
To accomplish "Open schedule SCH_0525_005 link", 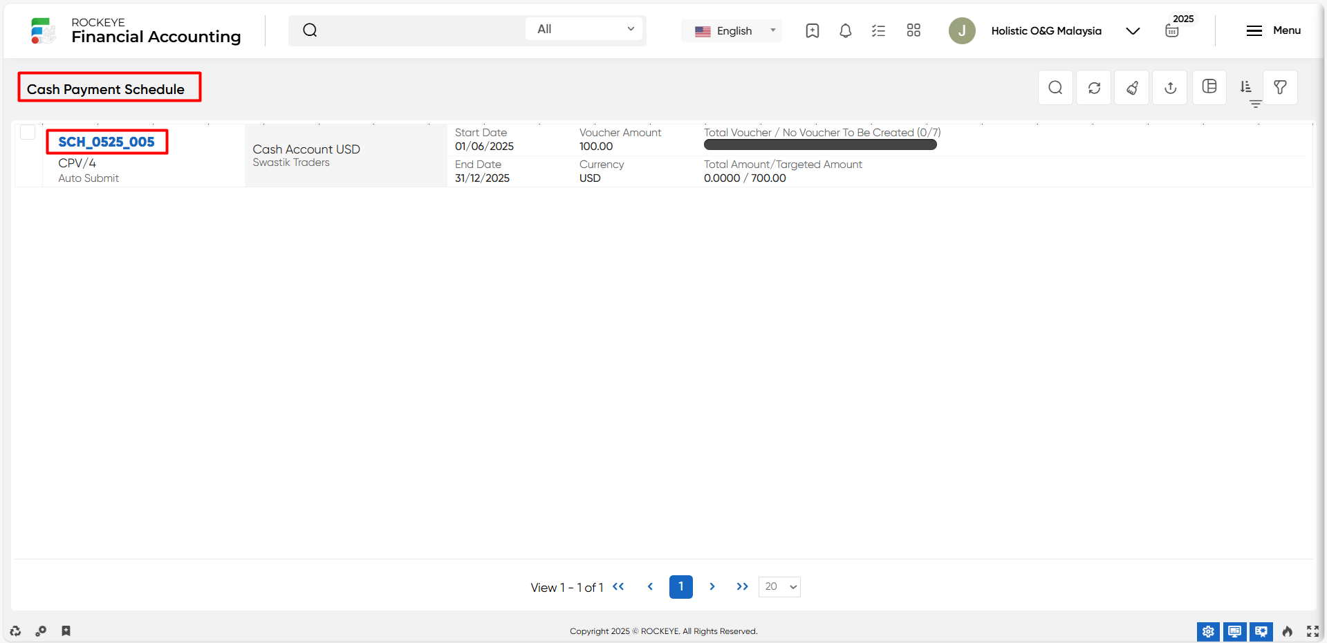I will [106, 142].
